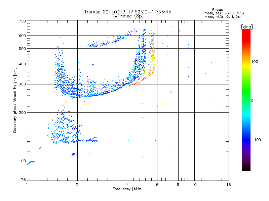Click the x-axis tick label "10"

point(194,185)
